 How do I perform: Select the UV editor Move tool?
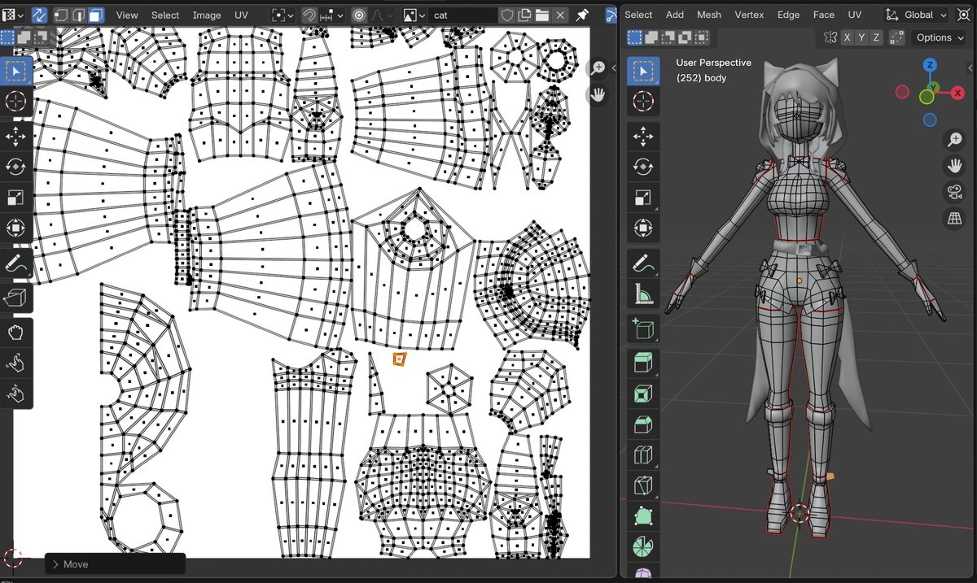point(16,135)
